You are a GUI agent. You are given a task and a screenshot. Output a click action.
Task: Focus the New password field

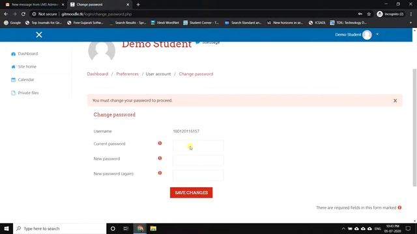[x=198, y=161]
